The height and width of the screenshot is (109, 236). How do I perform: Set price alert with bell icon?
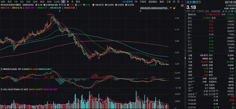232,11
